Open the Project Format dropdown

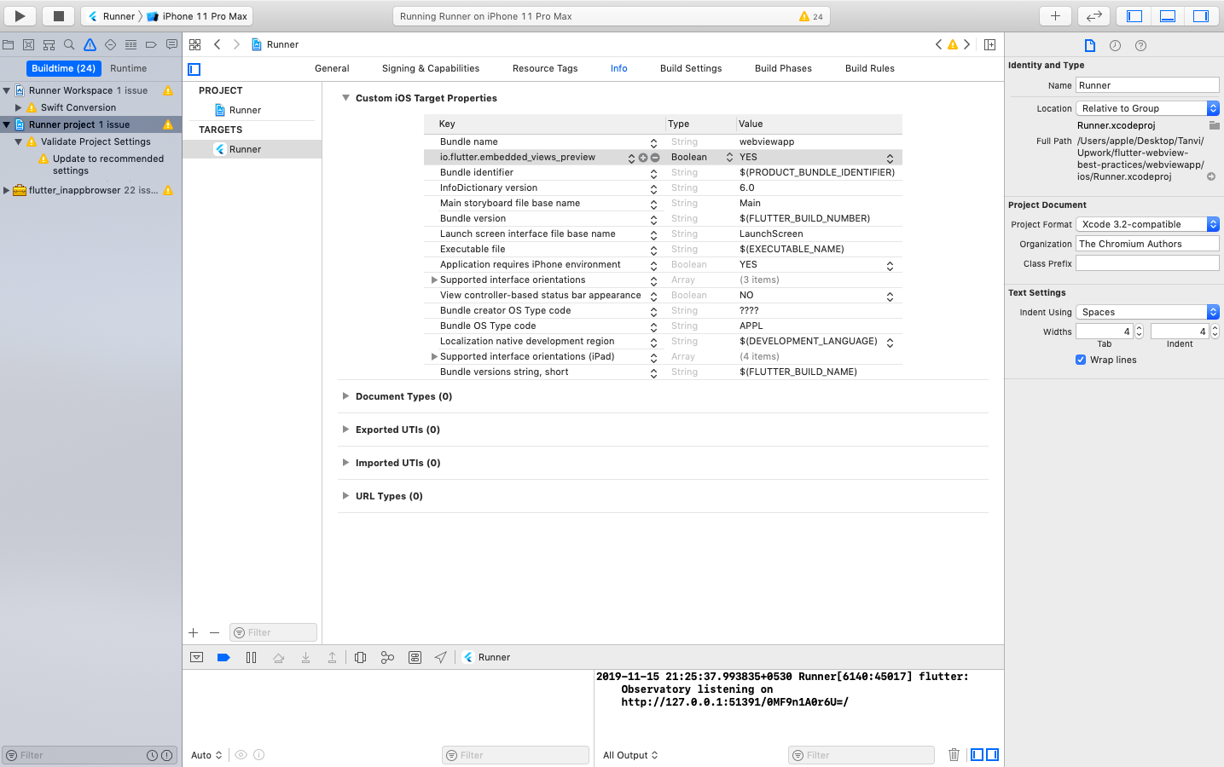point(1146,224)
